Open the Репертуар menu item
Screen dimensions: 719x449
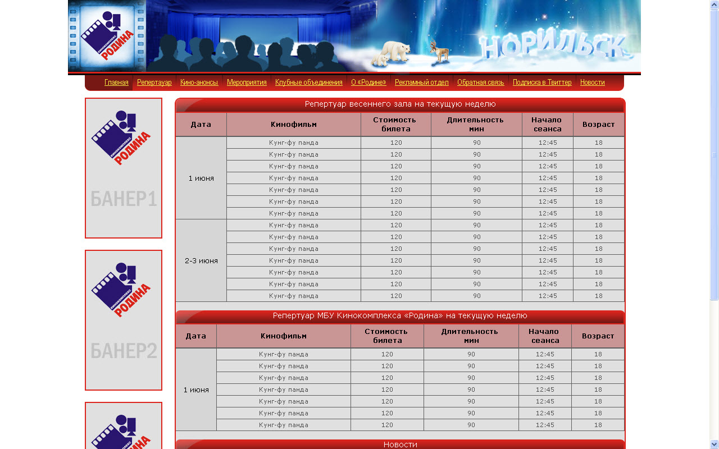click(154, 83)
